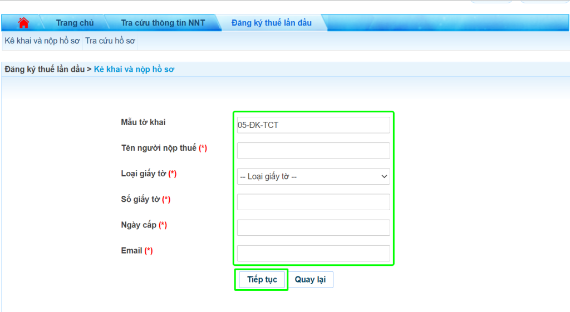Focus the Số giấy tờ input field

pos(313,202)
